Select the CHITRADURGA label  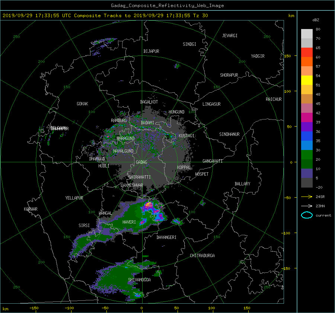tap(202, 256)
